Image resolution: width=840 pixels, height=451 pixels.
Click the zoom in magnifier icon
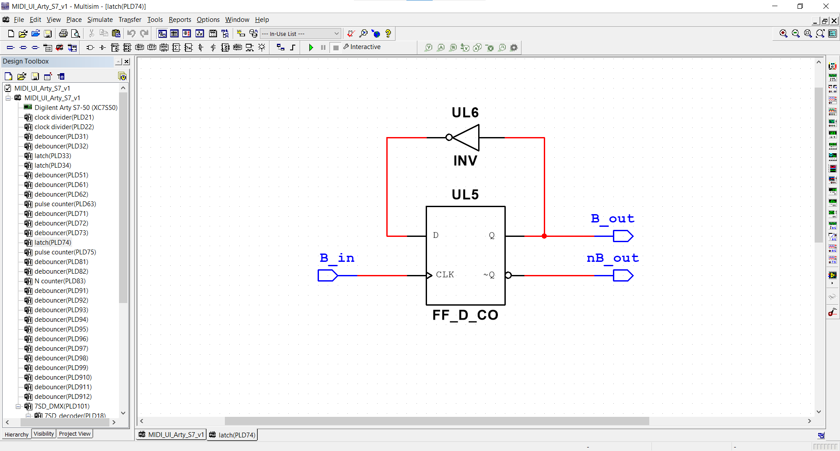point(784,33)
